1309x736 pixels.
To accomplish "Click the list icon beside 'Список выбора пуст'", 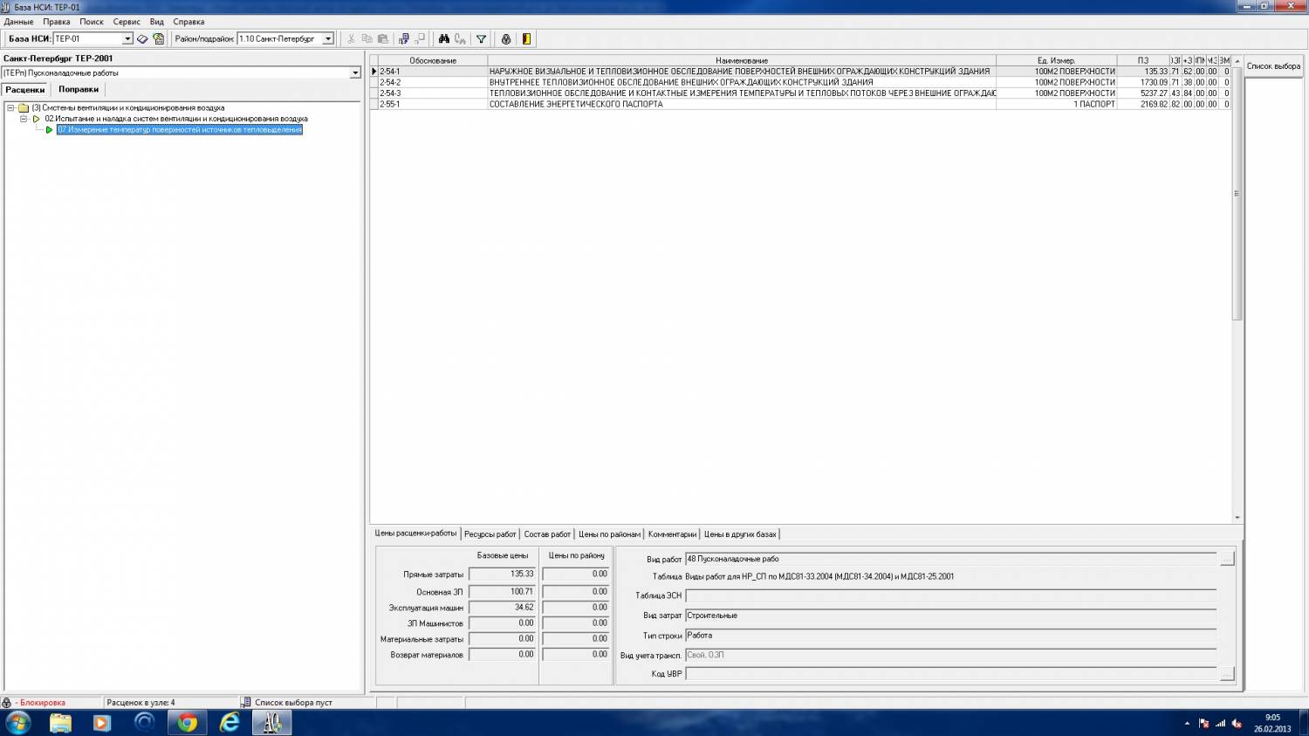I will click(246, 703).
